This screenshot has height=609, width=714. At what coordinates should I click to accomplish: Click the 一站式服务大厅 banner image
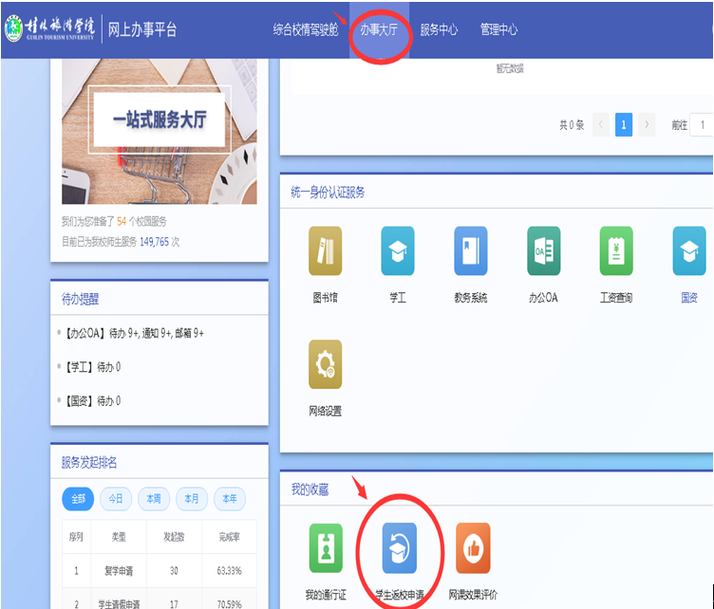tap(160, 131)
